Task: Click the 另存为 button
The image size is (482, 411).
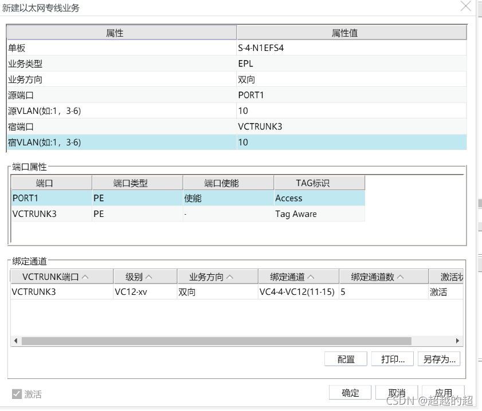Action: point(439,359)
